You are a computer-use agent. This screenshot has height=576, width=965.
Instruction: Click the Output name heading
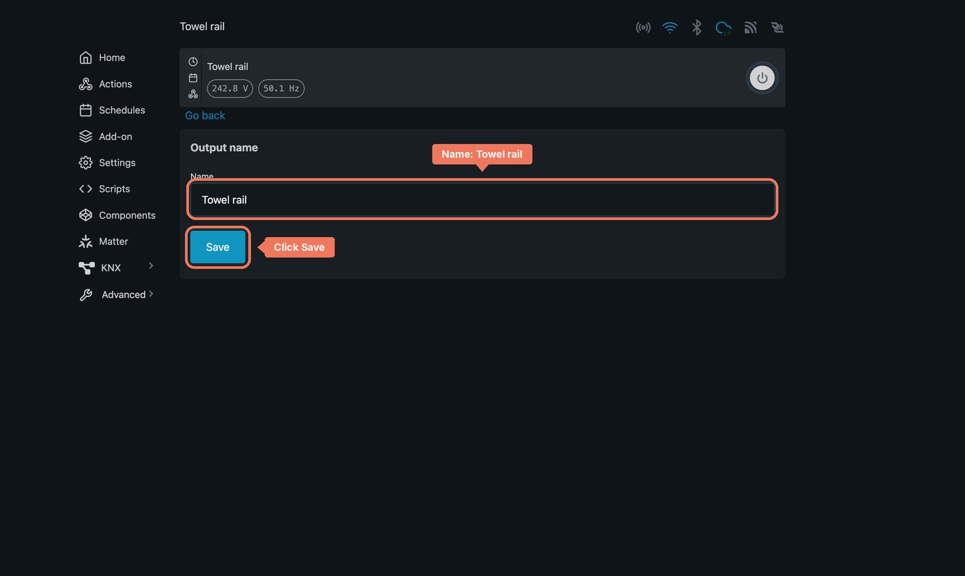pos(224,148)
